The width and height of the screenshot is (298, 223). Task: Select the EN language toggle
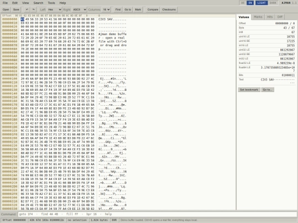tap(250, 3)
